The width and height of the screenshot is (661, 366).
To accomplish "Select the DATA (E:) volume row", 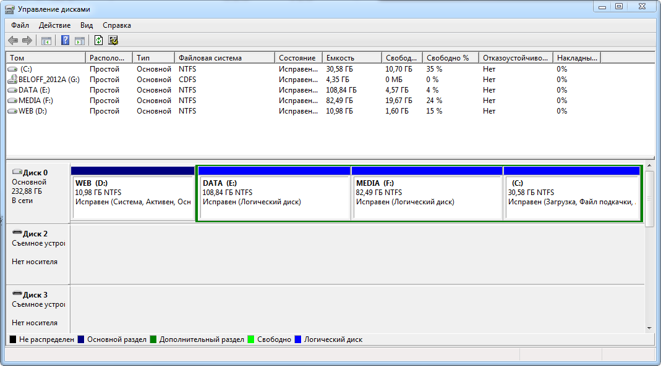I will click(x=304, y=90).
